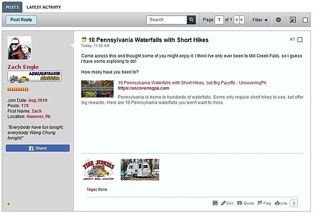The image size is (313, 213).
Task: Click the search magnifier icon
Action: 192,20
